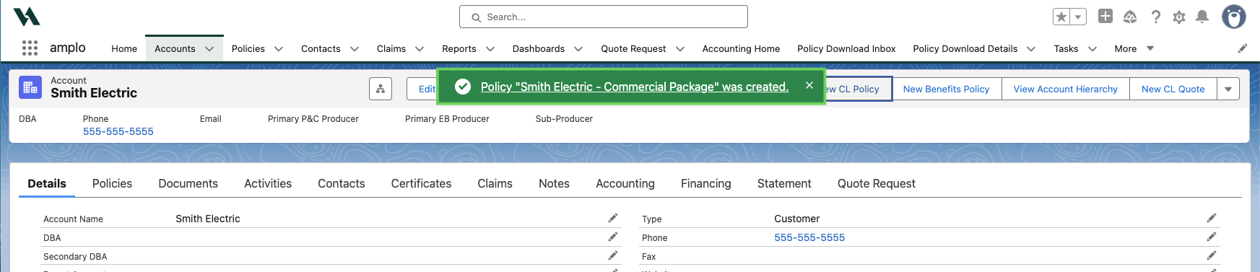Edit the Phone field pencil icon
The image size is (1260, 272).
tap(1212, 237)
